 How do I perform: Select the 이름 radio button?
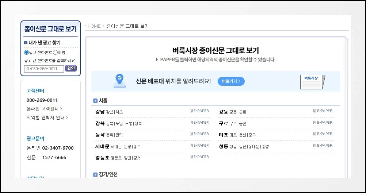tap(55, 53)
